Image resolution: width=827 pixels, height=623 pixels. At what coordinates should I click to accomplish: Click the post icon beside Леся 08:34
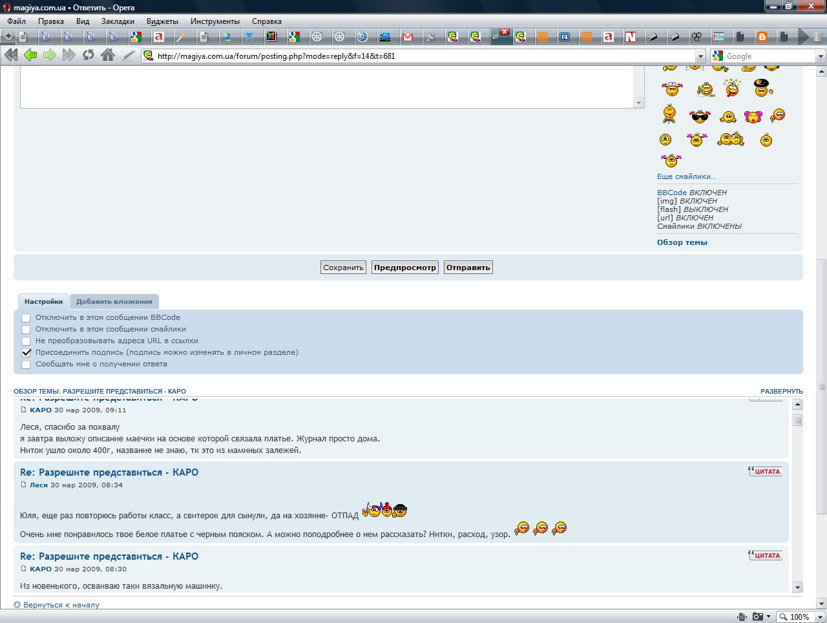[24, 485]
